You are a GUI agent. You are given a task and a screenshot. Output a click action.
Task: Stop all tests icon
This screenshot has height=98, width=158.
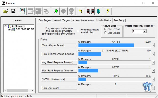click(71, 11)
